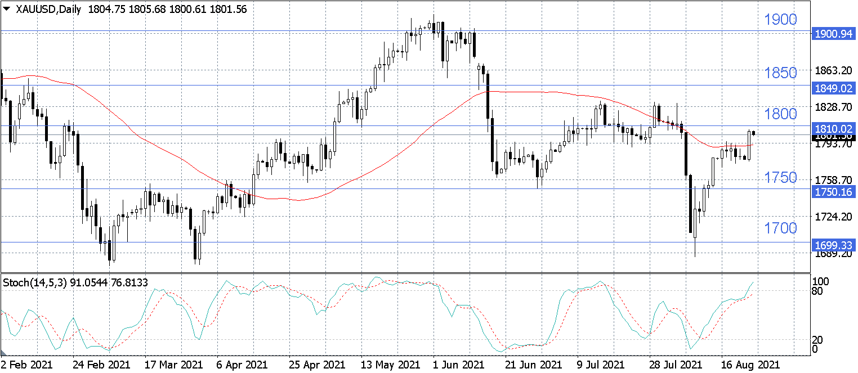Select the 1750.16 price level tag
The image size is (858, 373).
tap(834, 192)
